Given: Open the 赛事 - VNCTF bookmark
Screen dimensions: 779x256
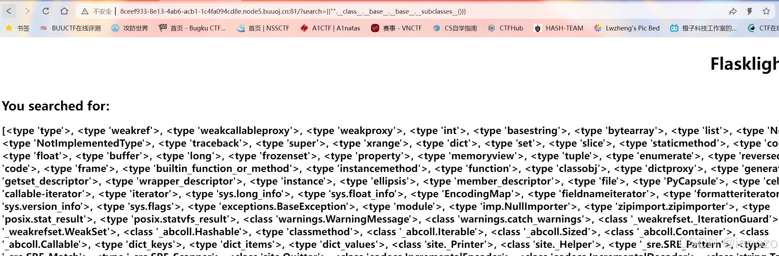Looking at the screenshot, I should [396, 28].
